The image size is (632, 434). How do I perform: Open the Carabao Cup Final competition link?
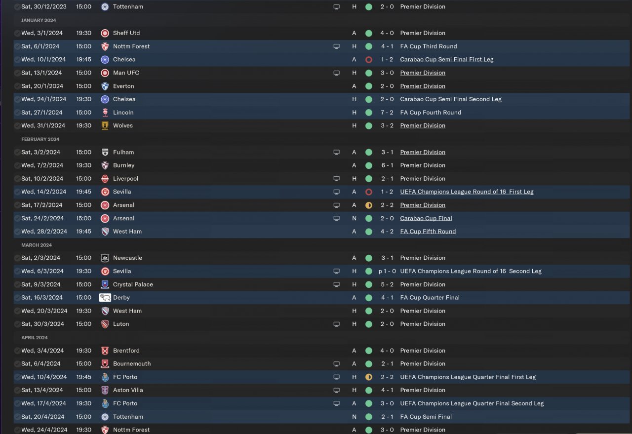pos(426,218)
